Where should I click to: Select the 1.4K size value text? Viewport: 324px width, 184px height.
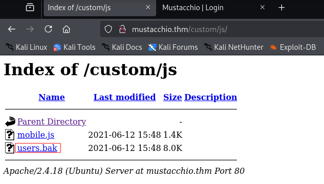[173, 135]
